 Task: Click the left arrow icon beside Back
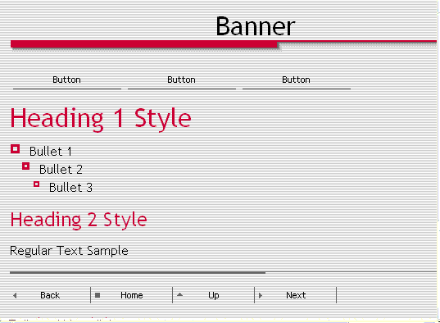tap(15, 295)
